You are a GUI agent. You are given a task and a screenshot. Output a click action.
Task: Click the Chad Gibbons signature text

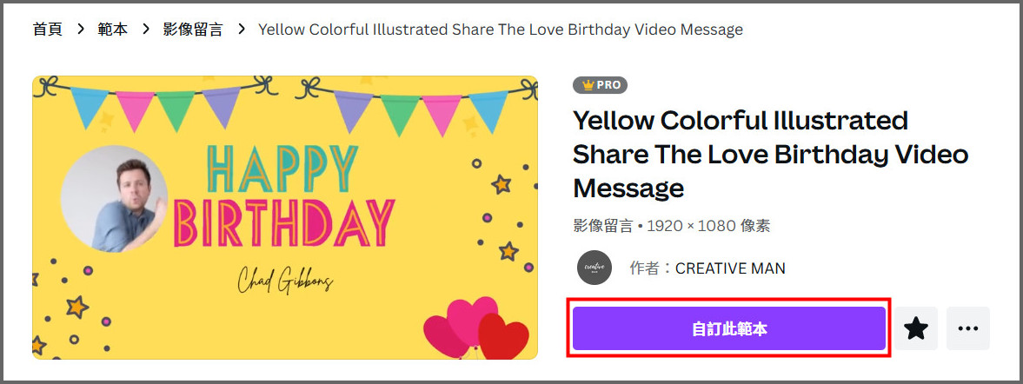click(x=285, y=280)
